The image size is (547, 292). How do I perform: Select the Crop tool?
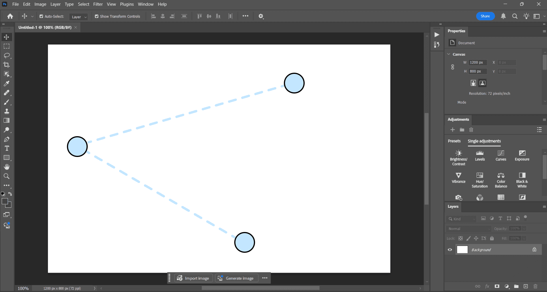(x=6, y=65)
